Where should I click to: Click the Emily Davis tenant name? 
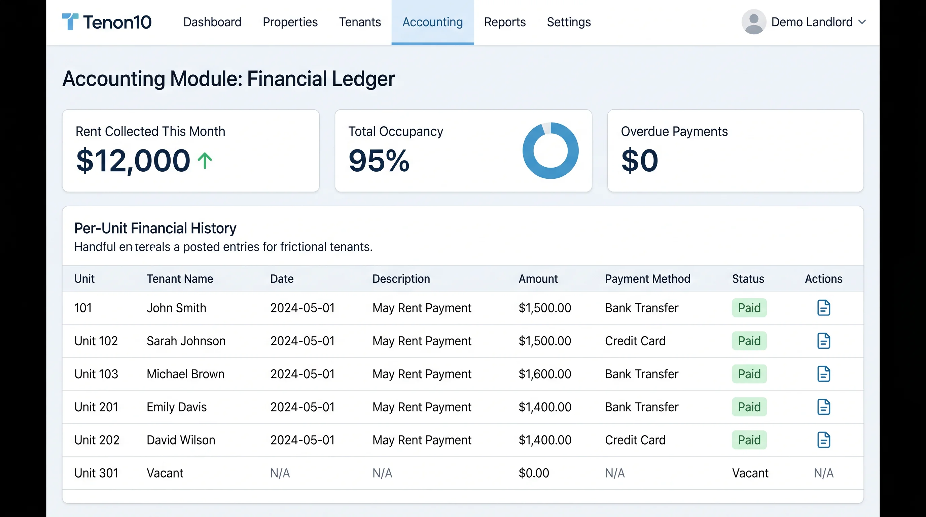pos(177,407)
